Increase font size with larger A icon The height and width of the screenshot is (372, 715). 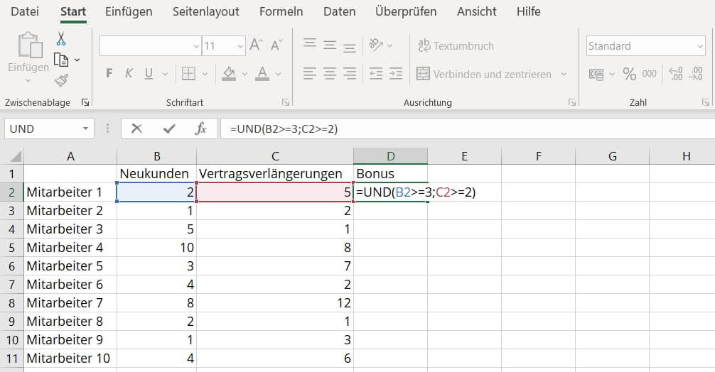pyautogui.click(x=256, y=45)
